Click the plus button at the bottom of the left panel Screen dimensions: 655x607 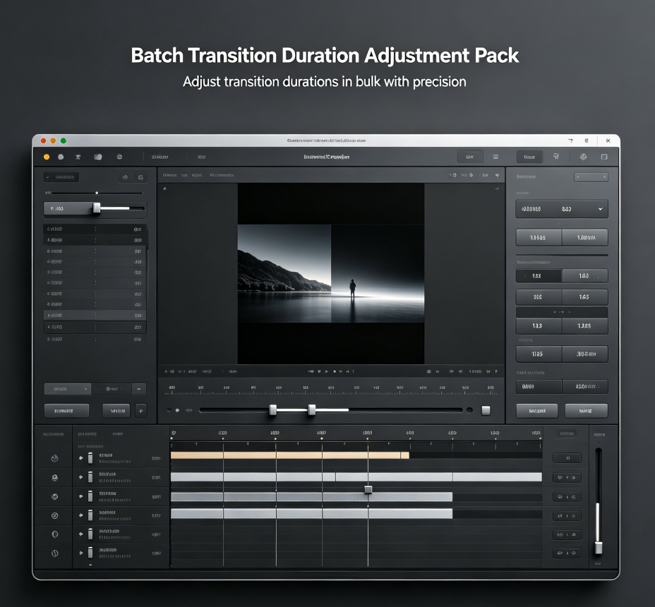tap(140, 411)
